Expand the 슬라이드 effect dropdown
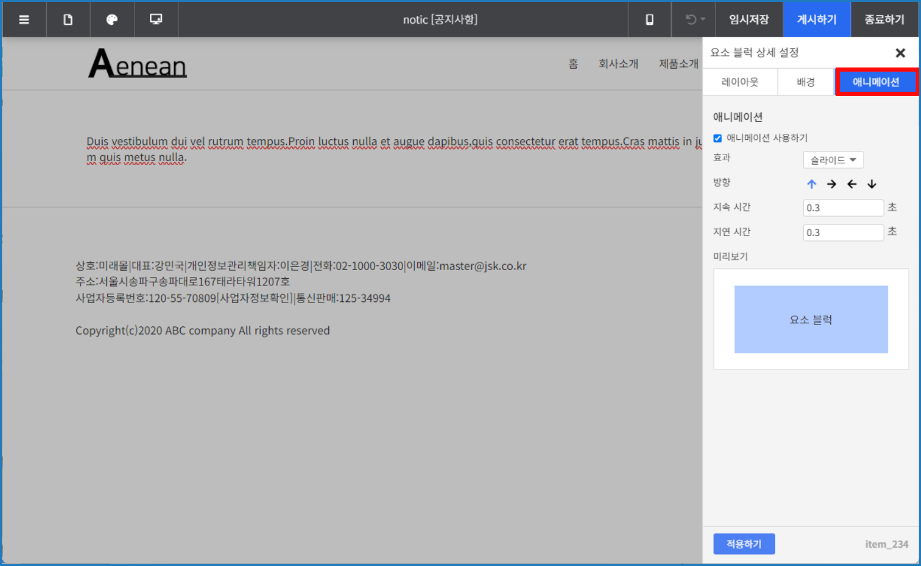Image resolution: width=921 pixels, height=566 pixels. click(x=833, y=160)
